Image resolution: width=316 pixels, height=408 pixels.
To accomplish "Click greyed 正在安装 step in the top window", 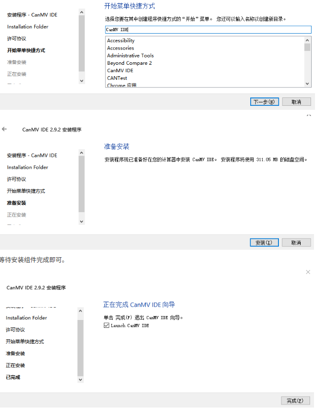I will pos(17,74).
